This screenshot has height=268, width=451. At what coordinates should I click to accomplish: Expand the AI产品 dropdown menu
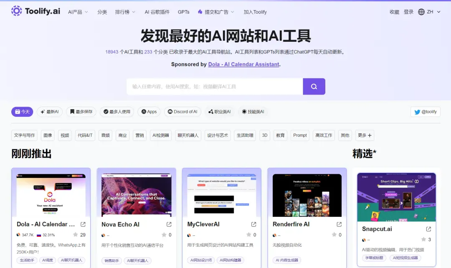(78, 12)
